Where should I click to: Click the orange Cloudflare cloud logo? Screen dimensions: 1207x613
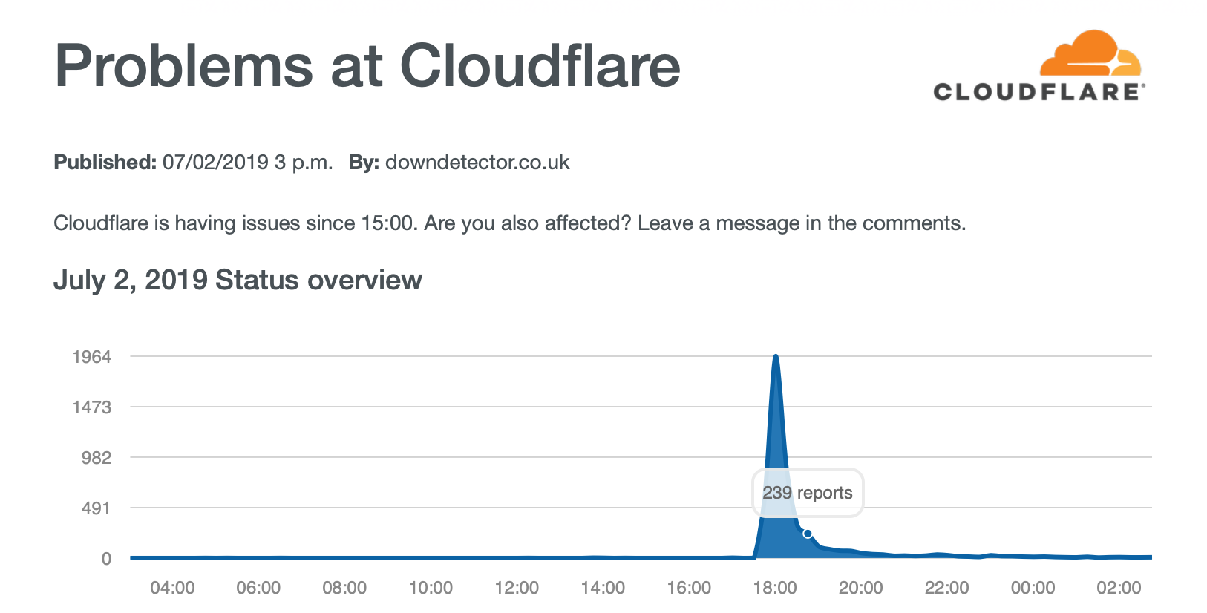tap(1090, 53)
